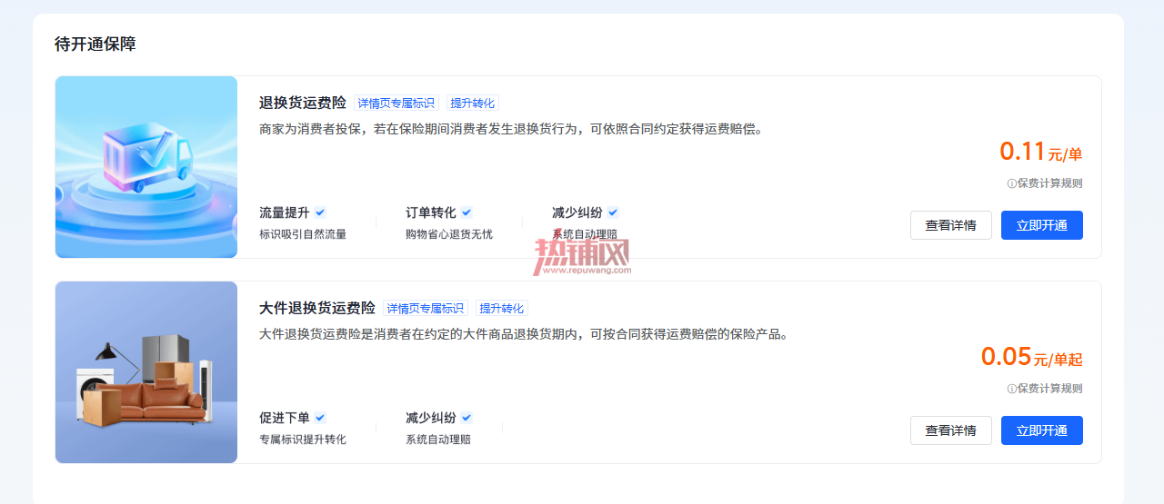Click the 详情页专属标识 tag on 大件退换货运费险

tap(426, 309)
